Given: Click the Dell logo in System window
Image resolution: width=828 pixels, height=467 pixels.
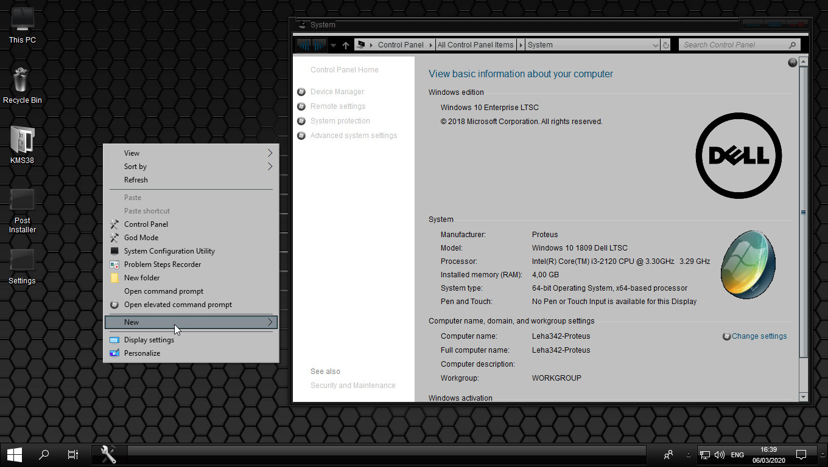Looking at the screenshot, I should click(739, 156).
